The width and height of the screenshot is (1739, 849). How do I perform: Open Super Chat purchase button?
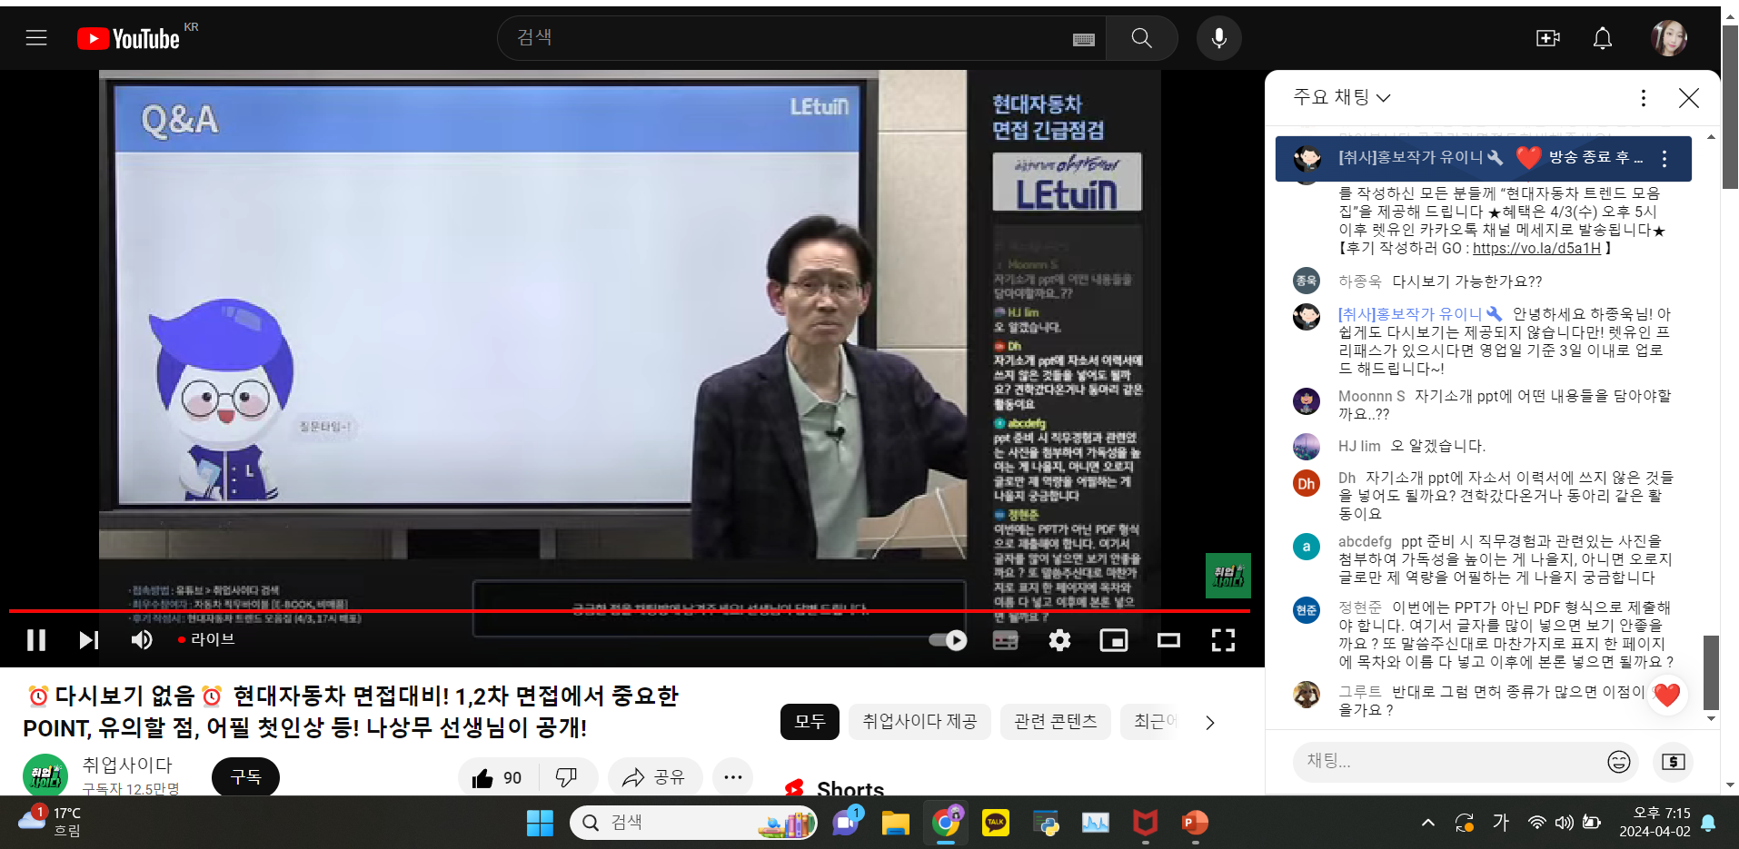1674,762
